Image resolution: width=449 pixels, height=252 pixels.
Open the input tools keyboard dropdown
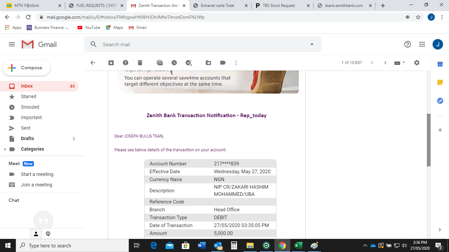pyautogui.click(x=400, y=63)
